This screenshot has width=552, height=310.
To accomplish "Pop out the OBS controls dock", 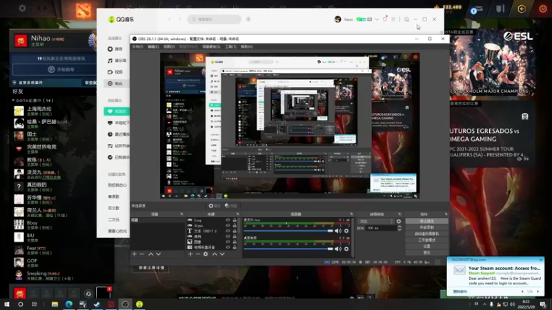I will pyautogui.click(x=446, y=214).
